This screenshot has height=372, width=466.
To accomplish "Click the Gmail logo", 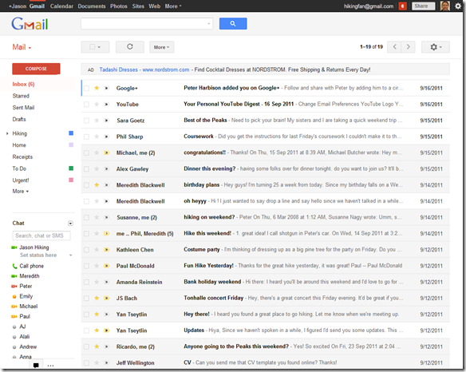I will (x=30, y=24).
